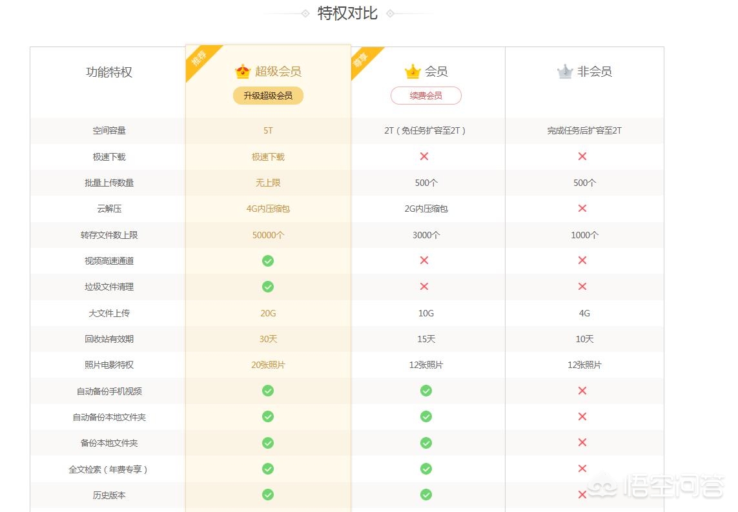Click the 完成任务后扩容至2T cell
Viewport: 738px width, 512px height.
pos(584,130)
